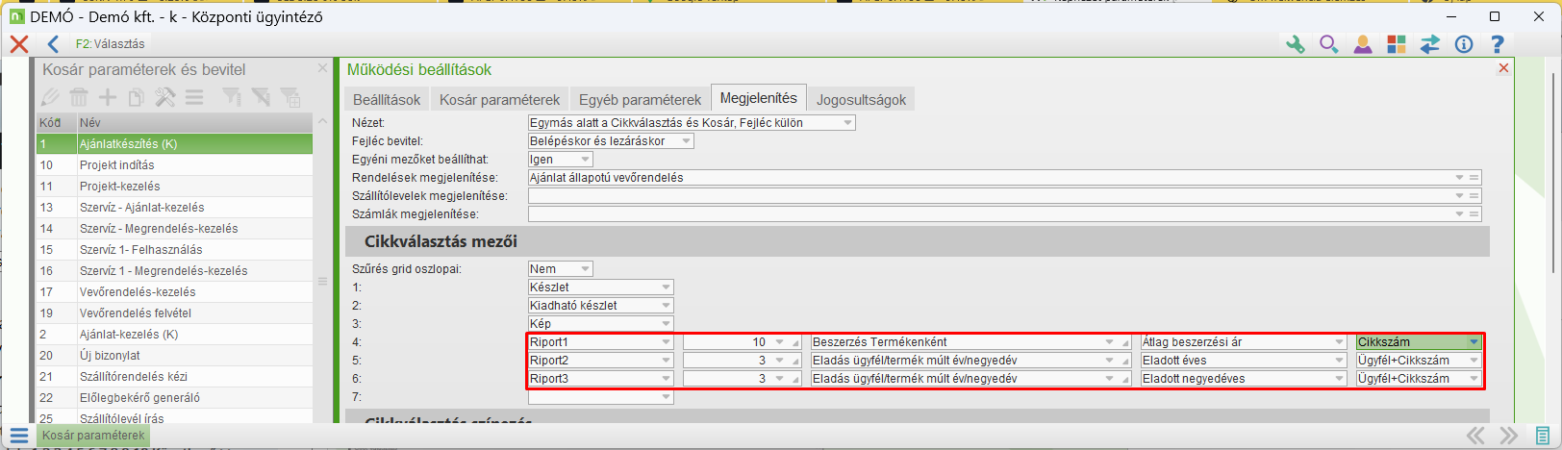The image size is (1562, 450).
Task: Open the Számlák megjelenítése dropdown arrow
Action: 1459,214
